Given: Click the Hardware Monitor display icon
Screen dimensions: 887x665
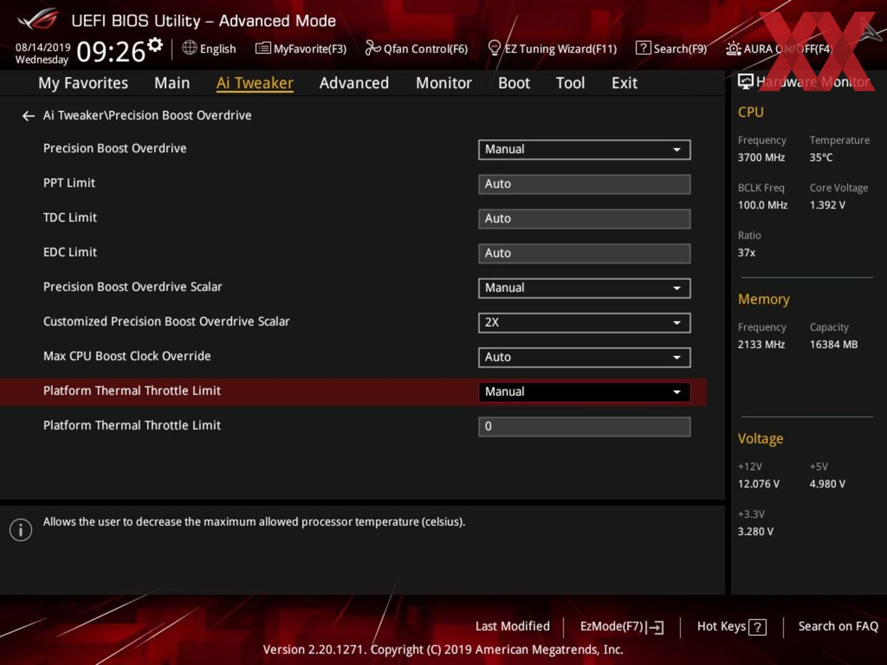Looking at the screenshot, I should point(745,81).
